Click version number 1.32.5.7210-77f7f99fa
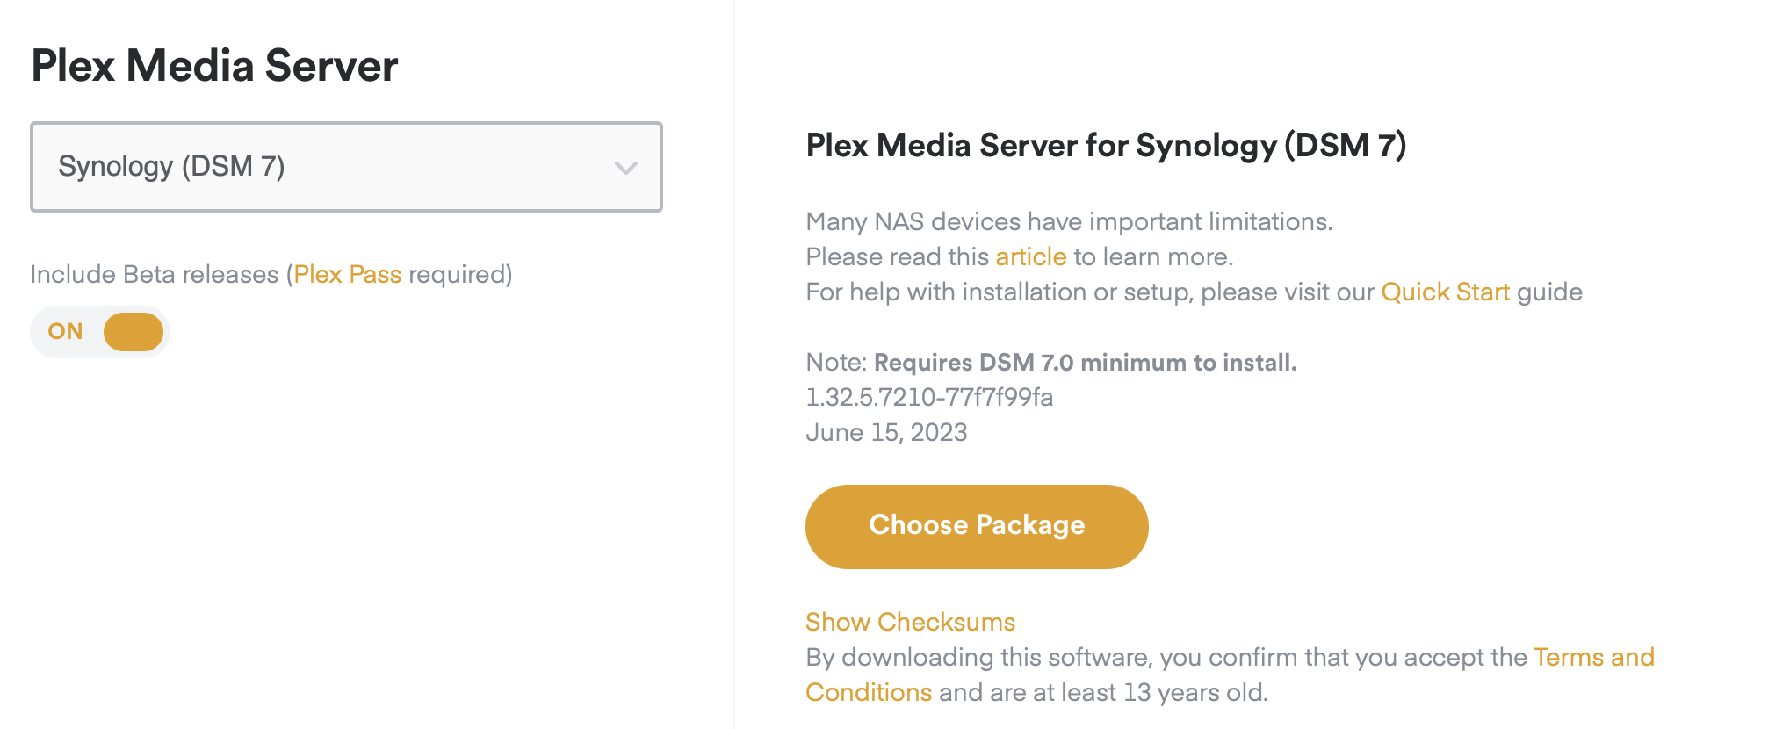This screenshot has width=1790, height=729. (x=928, y=398)
